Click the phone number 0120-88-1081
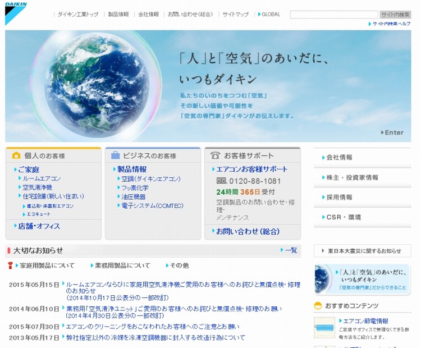This screenshot has width=421, height=348. coord(255,181)
